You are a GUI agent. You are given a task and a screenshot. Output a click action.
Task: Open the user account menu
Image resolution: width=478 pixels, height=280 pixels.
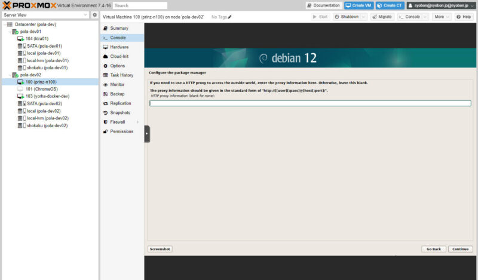point(441,5)
